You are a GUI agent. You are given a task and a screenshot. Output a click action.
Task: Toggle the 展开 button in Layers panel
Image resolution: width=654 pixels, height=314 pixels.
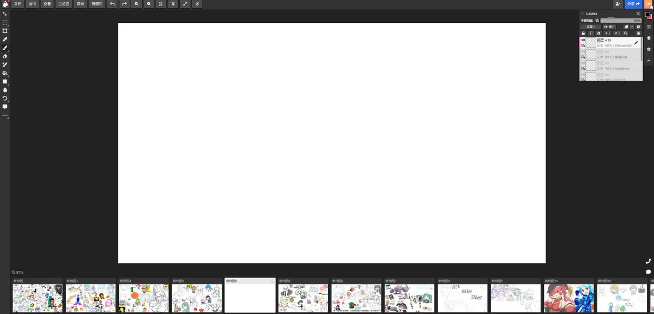610,27
